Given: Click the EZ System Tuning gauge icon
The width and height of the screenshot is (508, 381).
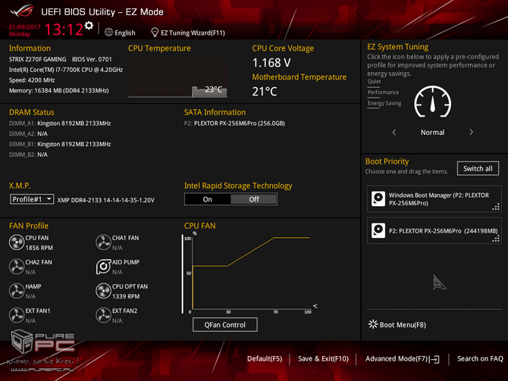Looking at the screenshot, I should tap(432, 102).
